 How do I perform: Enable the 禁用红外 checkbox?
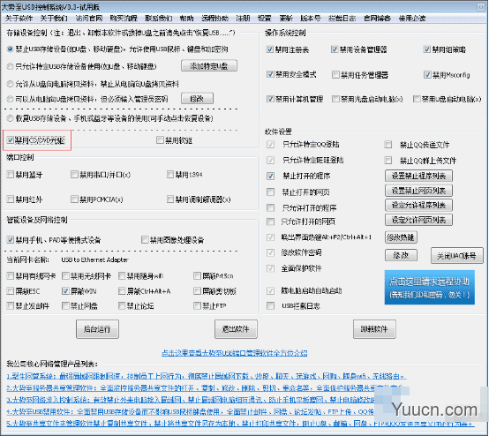(11, 199)
